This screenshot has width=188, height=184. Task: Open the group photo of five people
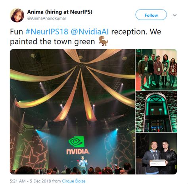(156, 70)
